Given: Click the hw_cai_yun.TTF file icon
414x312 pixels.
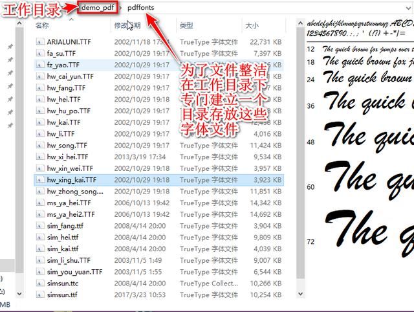Looking at the screenshot, I should 40,76.
